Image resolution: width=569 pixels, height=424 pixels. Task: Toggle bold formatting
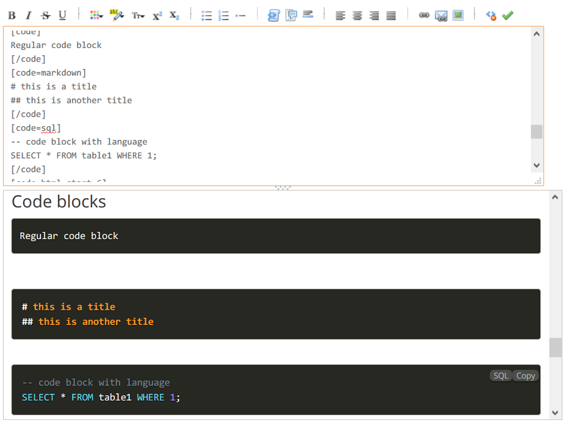(x=11, y=16)
